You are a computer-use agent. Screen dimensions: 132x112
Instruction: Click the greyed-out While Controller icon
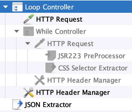(x=29, y=31)
